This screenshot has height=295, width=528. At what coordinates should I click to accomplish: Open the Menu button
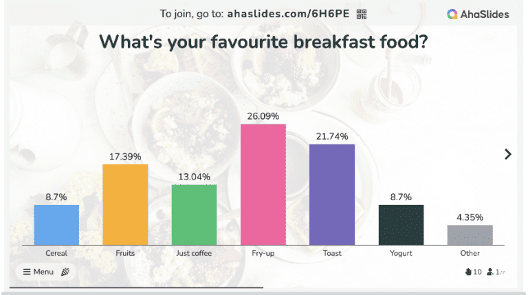click(38, 272)
